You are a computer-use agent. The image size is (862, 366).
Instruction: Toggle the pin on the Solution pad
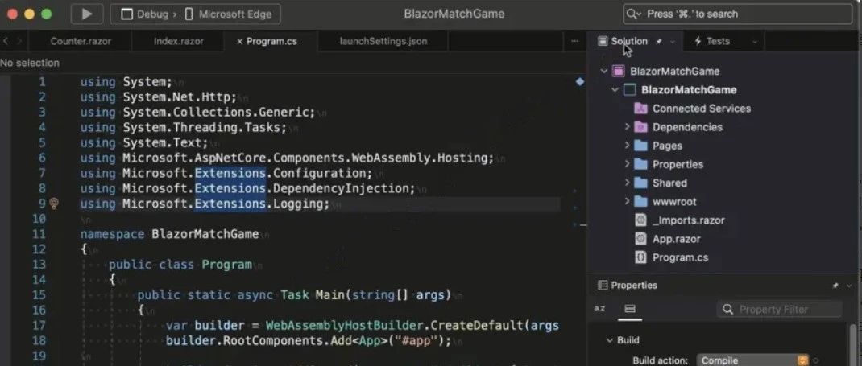tap(659, 42)
